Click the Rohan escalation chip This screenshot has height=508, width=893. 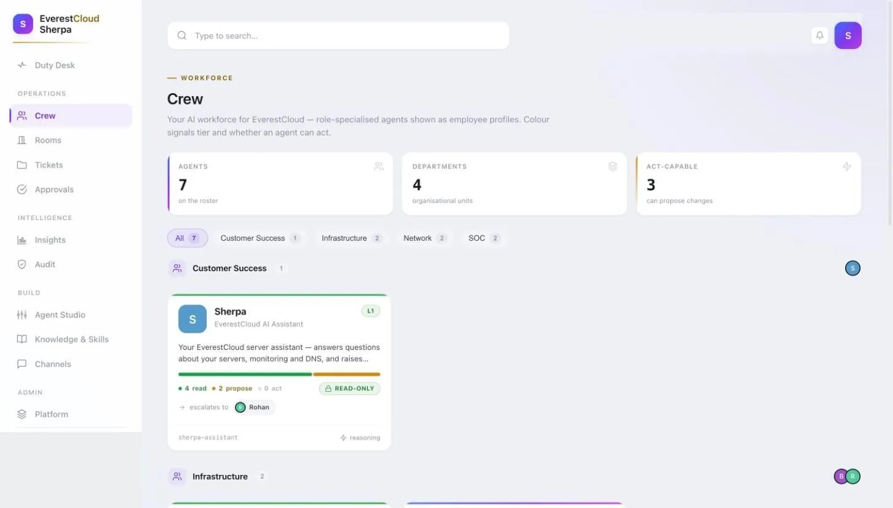coord(255,408)
